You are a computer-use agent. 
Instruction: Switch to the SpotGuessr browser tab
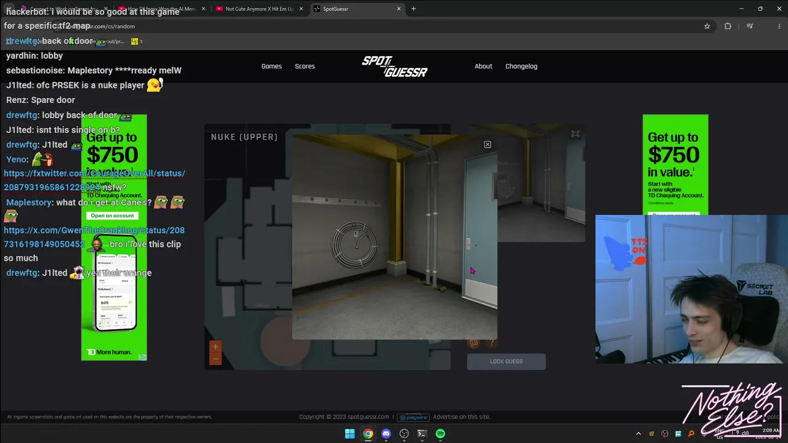357,9
